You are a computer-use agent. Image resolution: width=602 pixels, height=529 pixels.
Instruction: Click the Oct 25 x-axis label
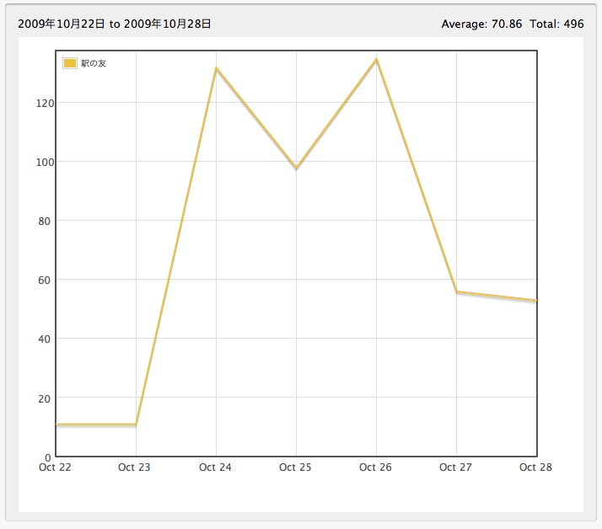(295, 468)
